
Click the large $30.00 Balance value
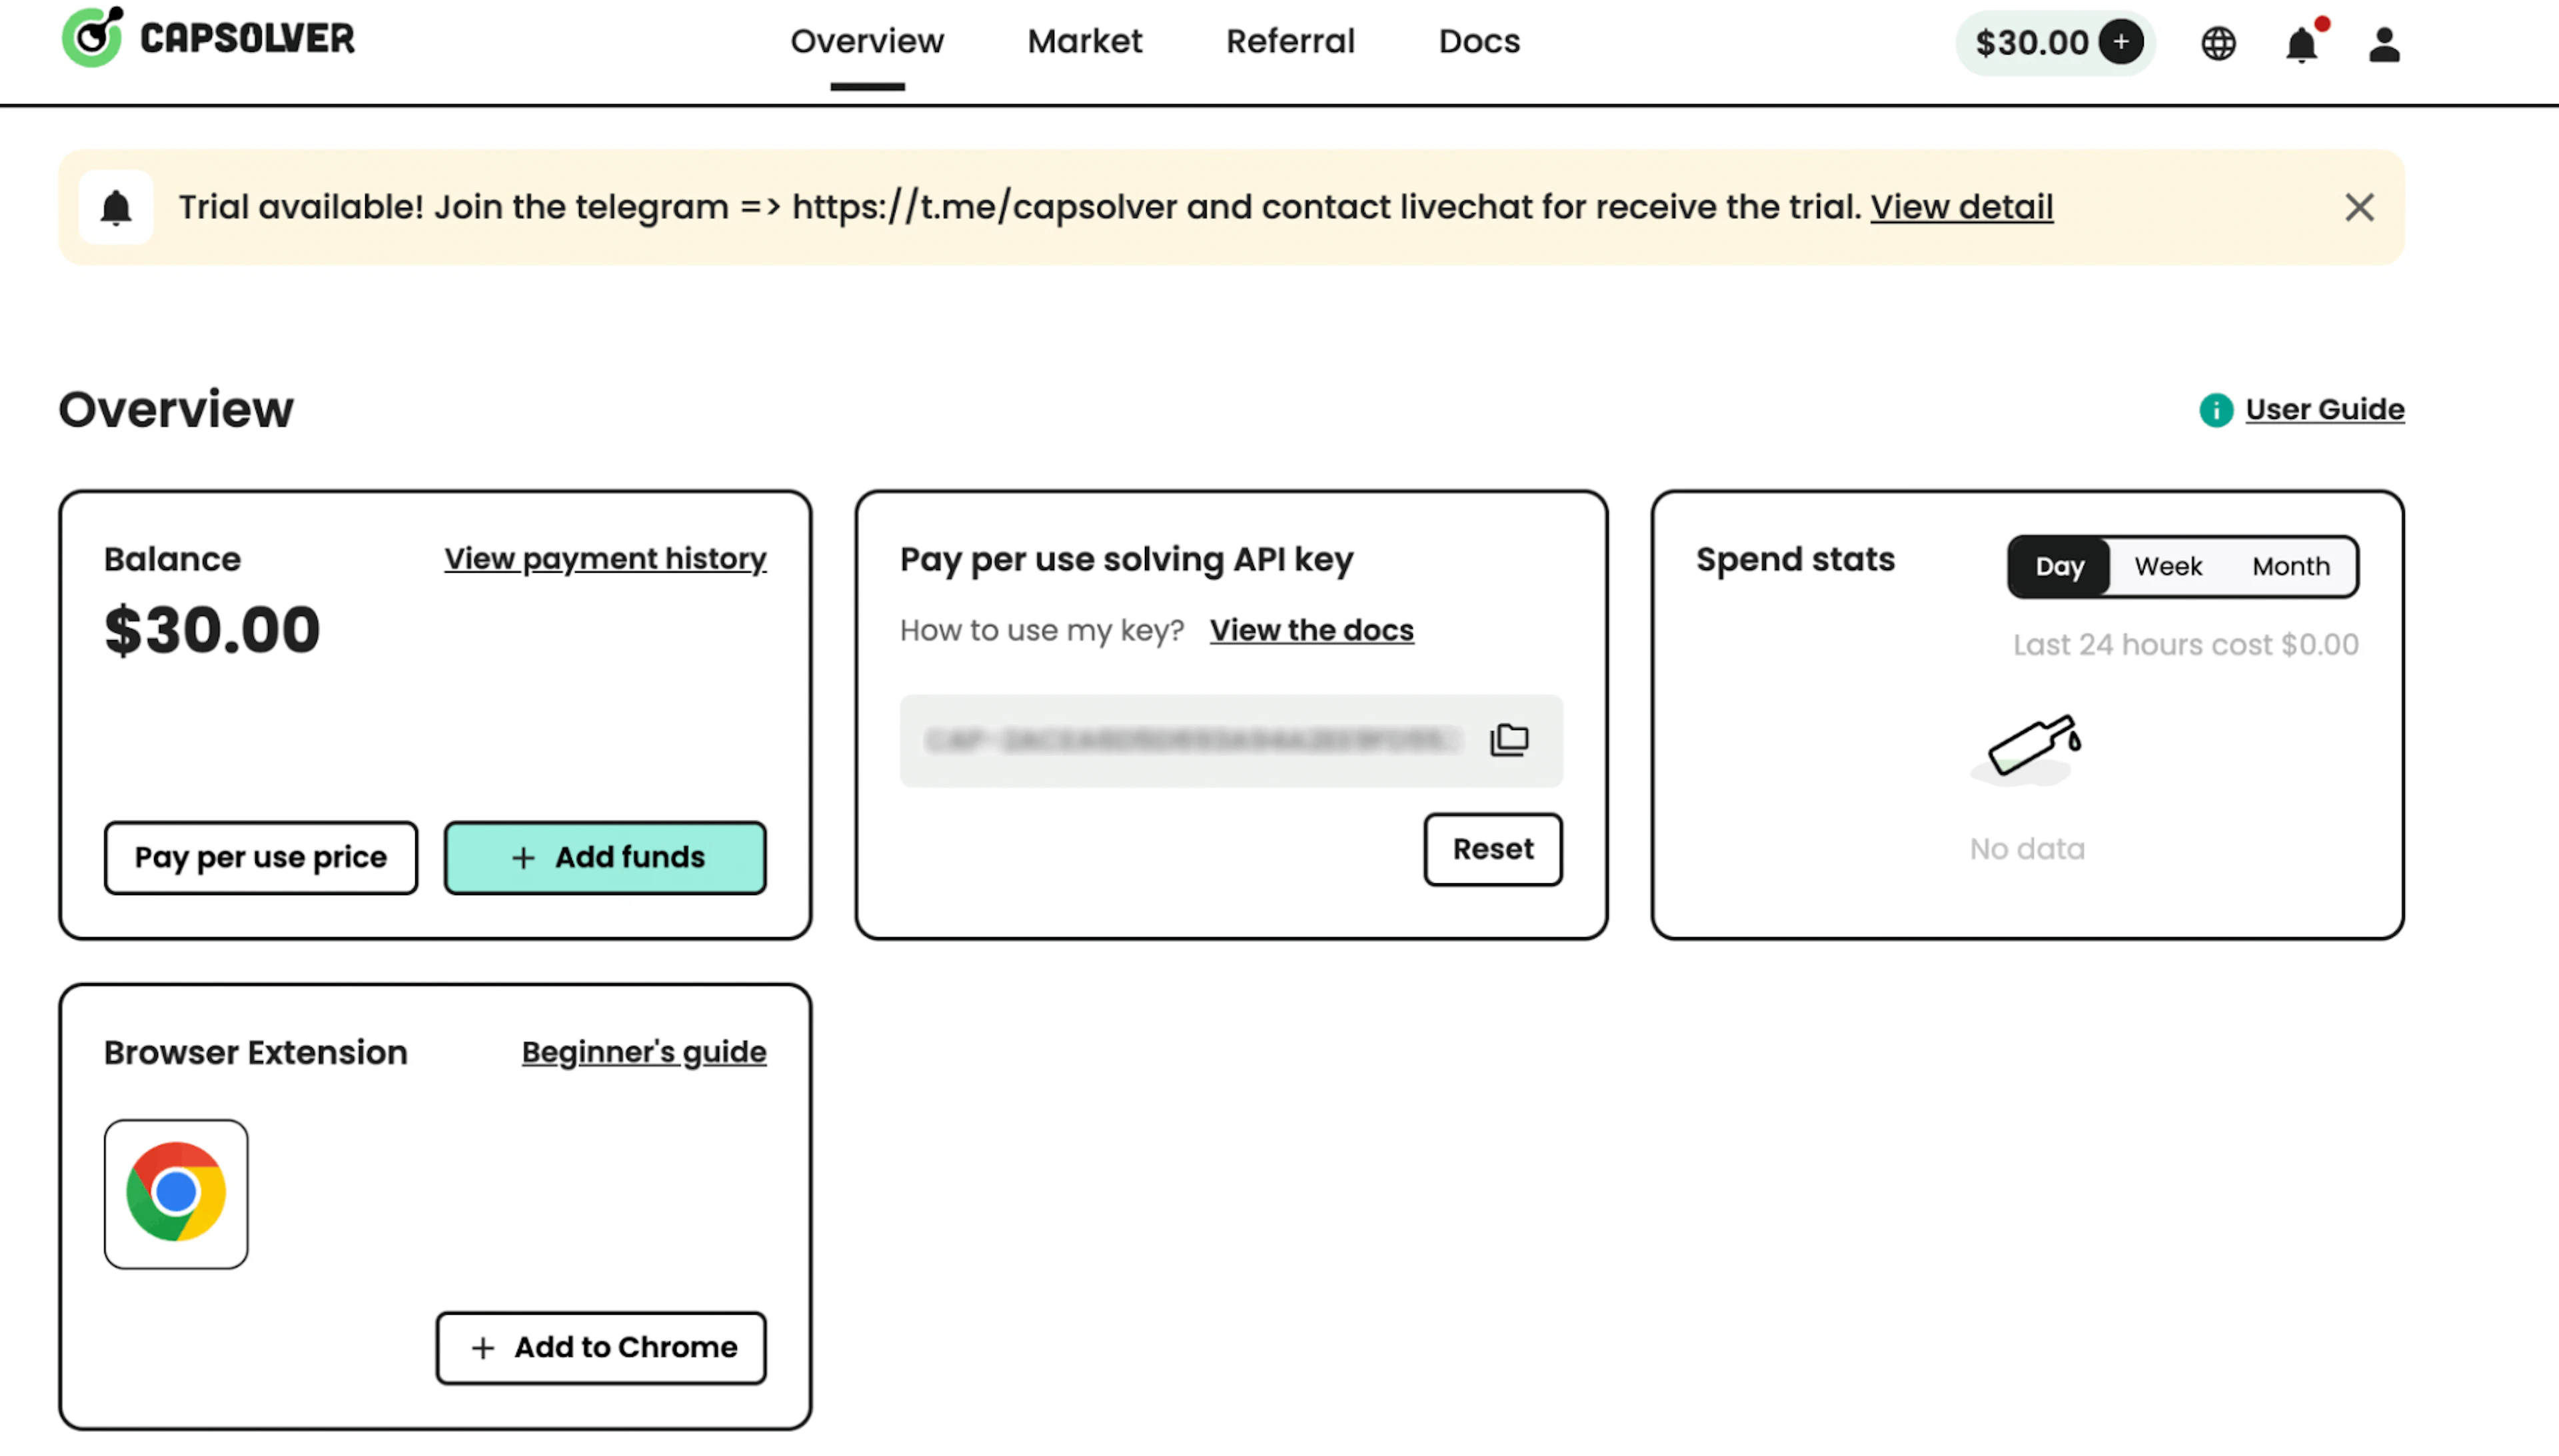coord(212,630)
